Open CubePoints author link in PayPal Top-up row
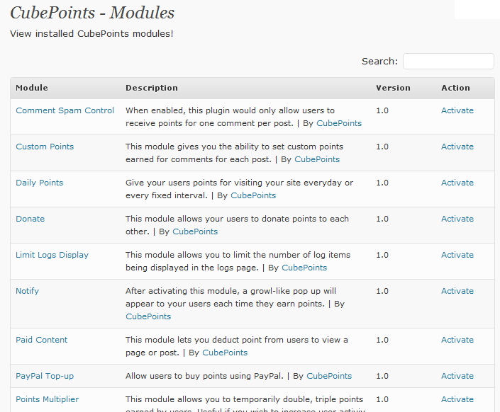500x412 pixels. click(329, 376)
